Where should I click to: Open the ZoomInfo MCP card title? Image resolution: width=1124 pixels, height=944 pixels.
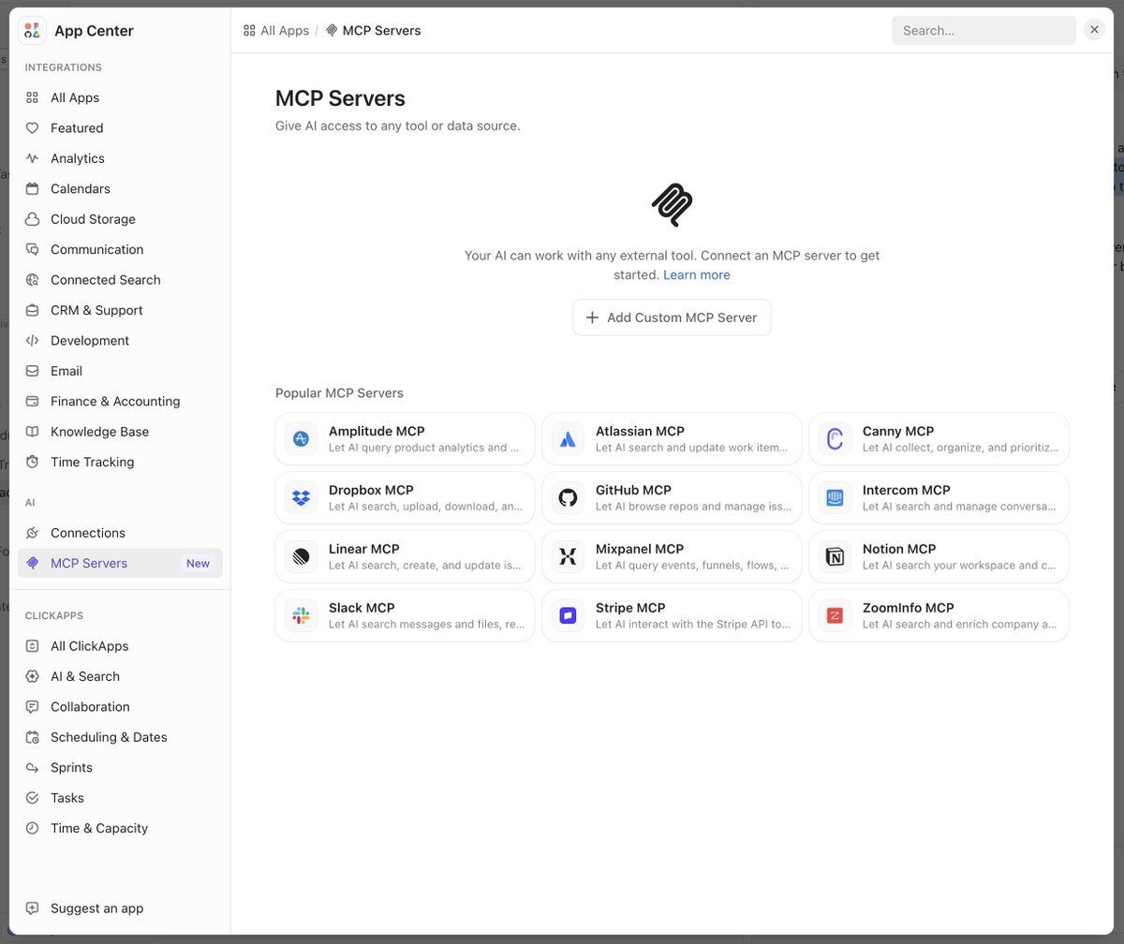click(908, 608)
